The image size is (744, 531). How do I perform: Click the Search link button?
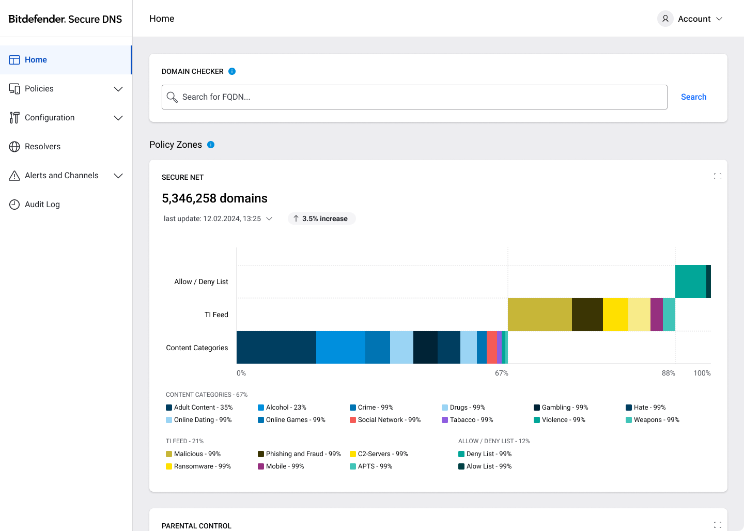(693, 97)
